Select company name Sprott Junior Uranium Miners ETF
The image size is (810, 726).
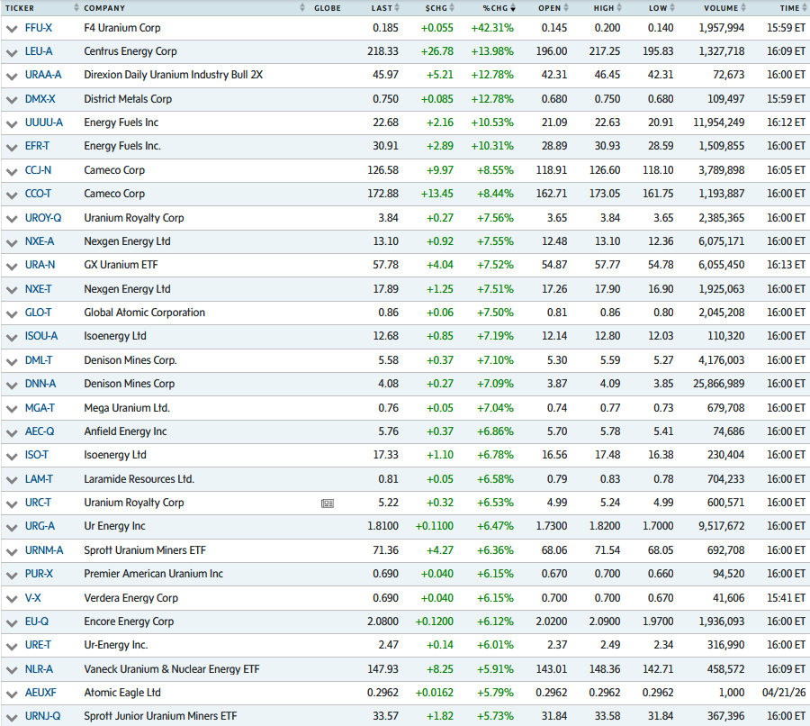[161, 716]
